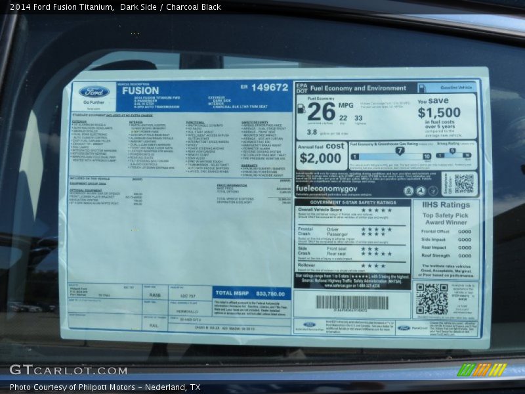This screenshot has width=525, height=394.
Task: Click the Government 5-Star Safety Ratings heading
Action: point(353,202)
